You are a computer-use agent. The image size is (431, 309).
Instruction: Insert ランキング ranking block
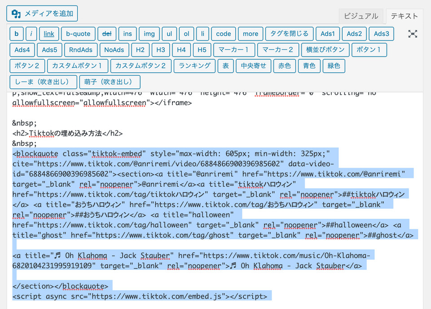click(194, 66)
